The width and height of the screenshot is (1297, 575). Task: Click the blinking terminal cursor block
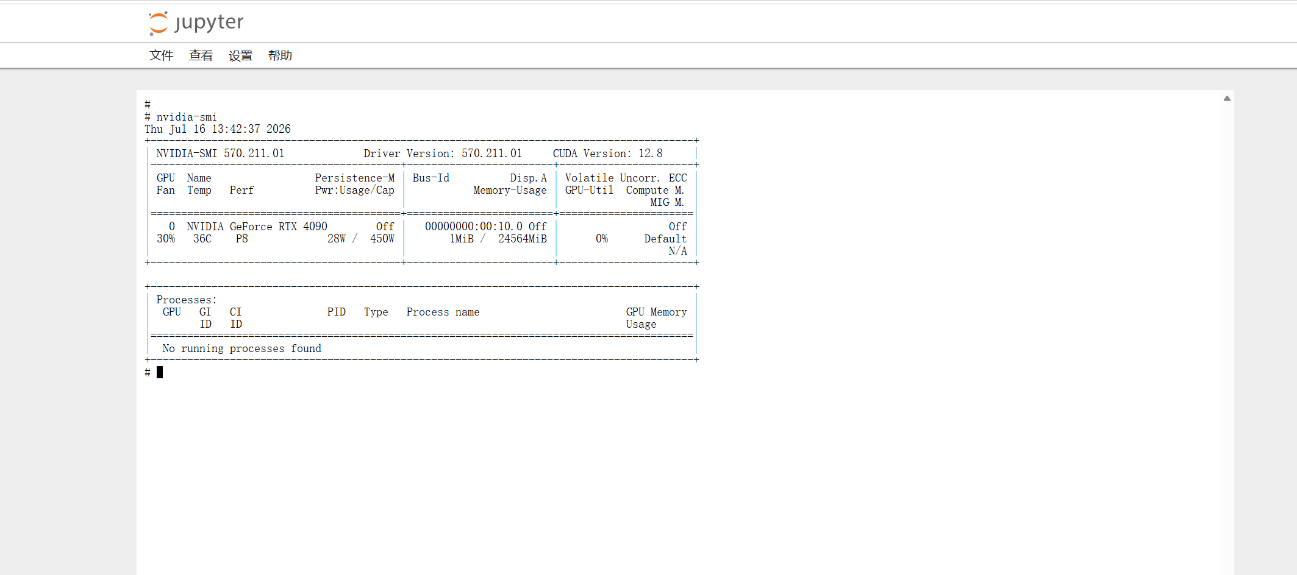[x=160, y=372]
